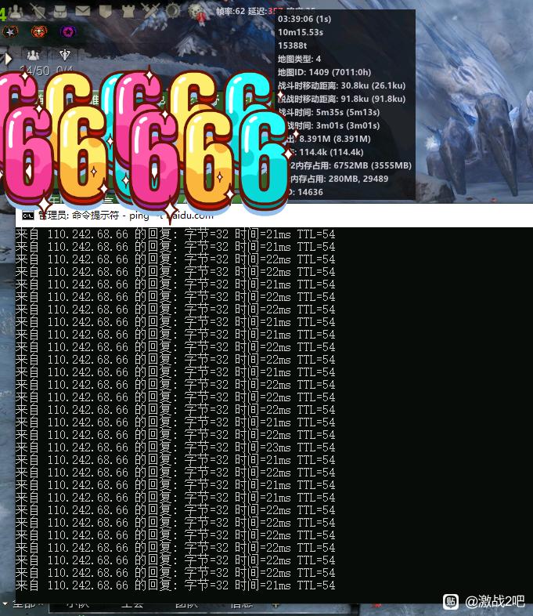Click the ping reply line showing 23ms
Viewport: 533px width, 616px height.
coord(175,448)
